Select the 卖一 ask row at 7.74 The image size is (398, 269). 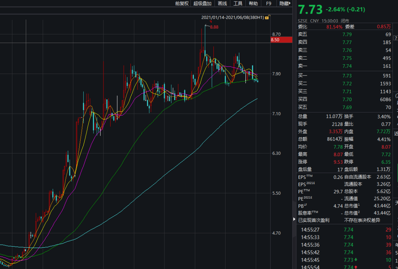coord(344,66)
